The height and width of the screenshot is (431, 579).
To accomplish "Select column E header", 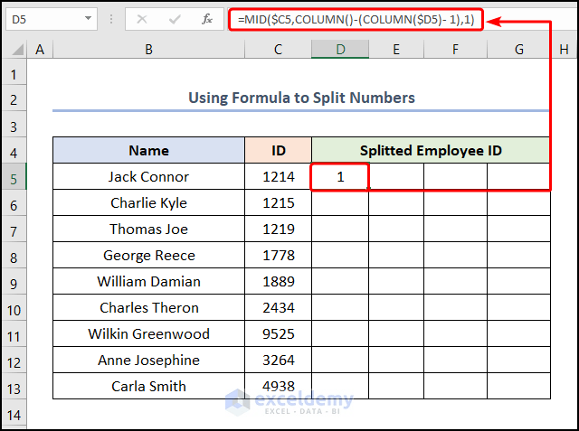I will pos(396,50).
